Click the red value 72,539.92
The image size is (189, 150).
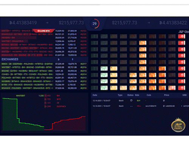click(60, 31)
